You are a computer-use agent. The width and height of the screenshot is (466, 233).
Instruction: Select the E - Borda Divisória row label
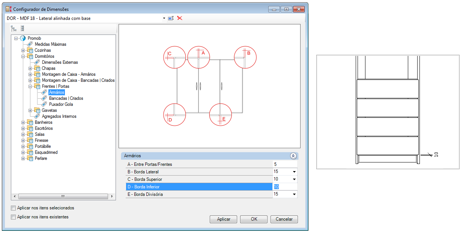pyautogui.click(x=145, y=194)
